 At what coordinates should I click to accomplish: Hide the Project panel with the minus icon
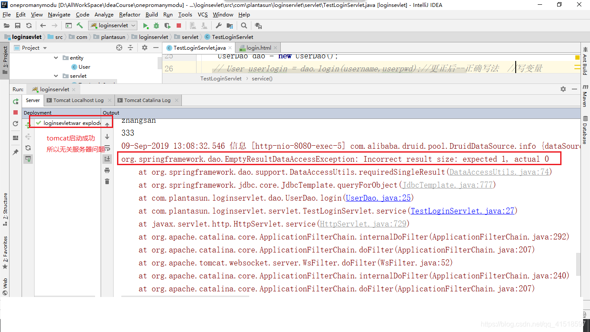coord(155,48)
